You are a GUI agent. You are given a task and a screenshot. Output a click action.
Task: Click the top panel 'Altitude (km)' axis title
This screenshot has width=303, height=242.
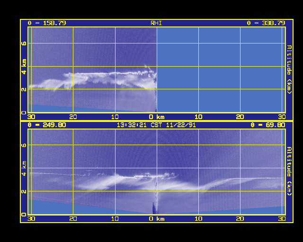coord(289,69)
